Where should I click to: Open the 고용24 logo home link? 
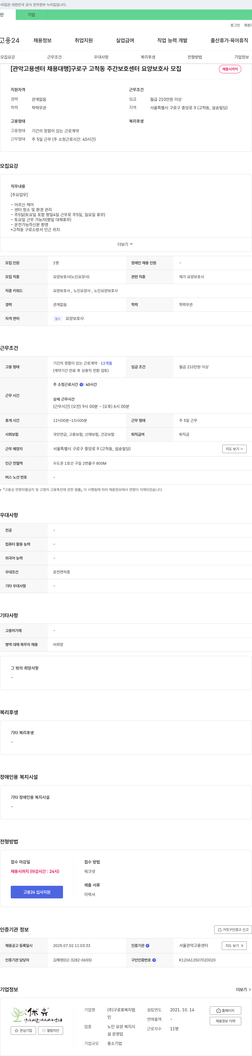pos(9,40)
